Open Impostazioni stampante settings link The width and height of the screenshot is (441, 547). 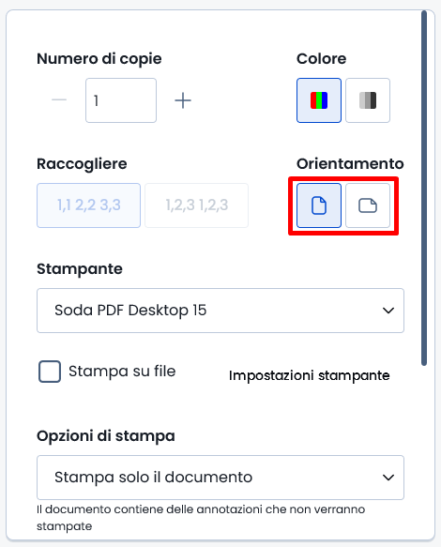coord(309,375)
